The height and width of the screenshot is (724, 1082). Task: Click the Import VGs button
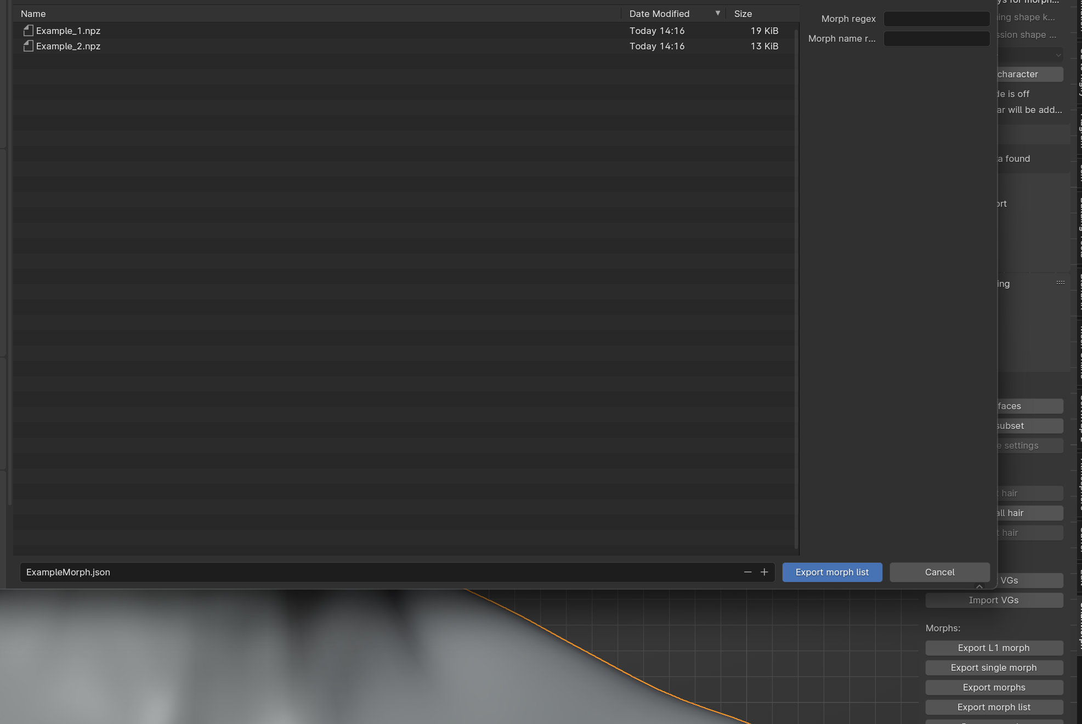[994, 600]
